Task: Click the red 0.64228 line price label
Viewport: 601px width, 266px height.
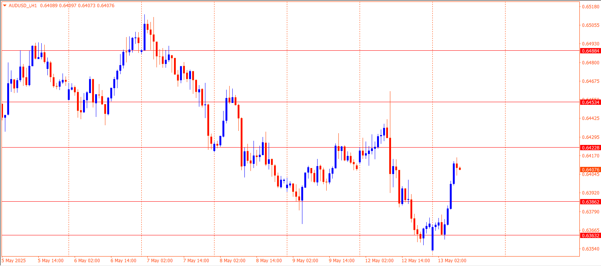Action: click(590, 148)
